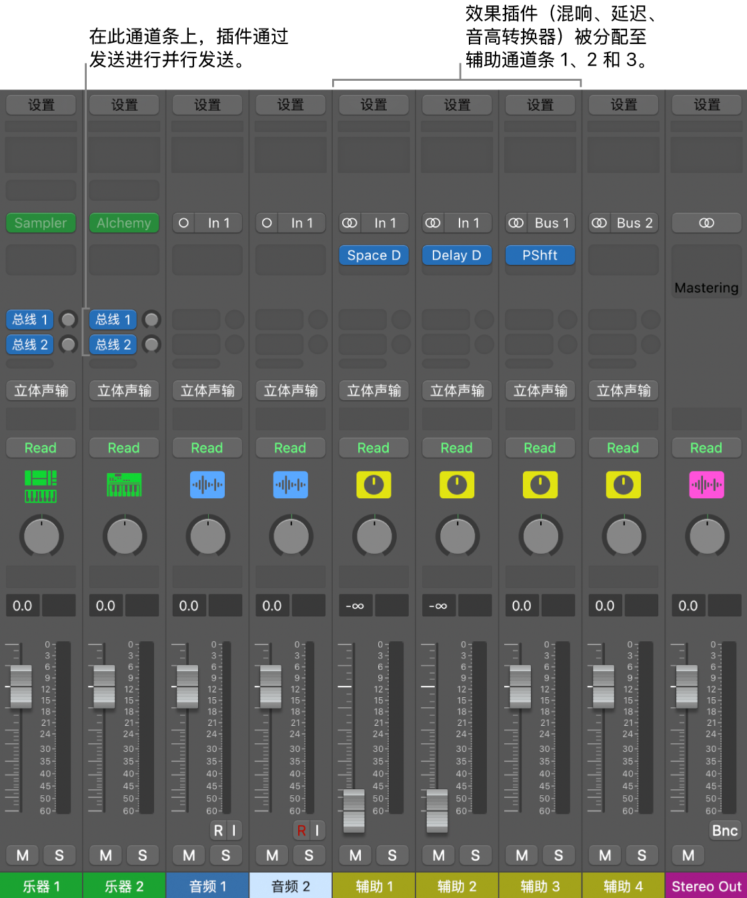Viewport: 747px width, 898px height.
Task: Select the 辅助 1 channel name label
Action: [373, 885]
